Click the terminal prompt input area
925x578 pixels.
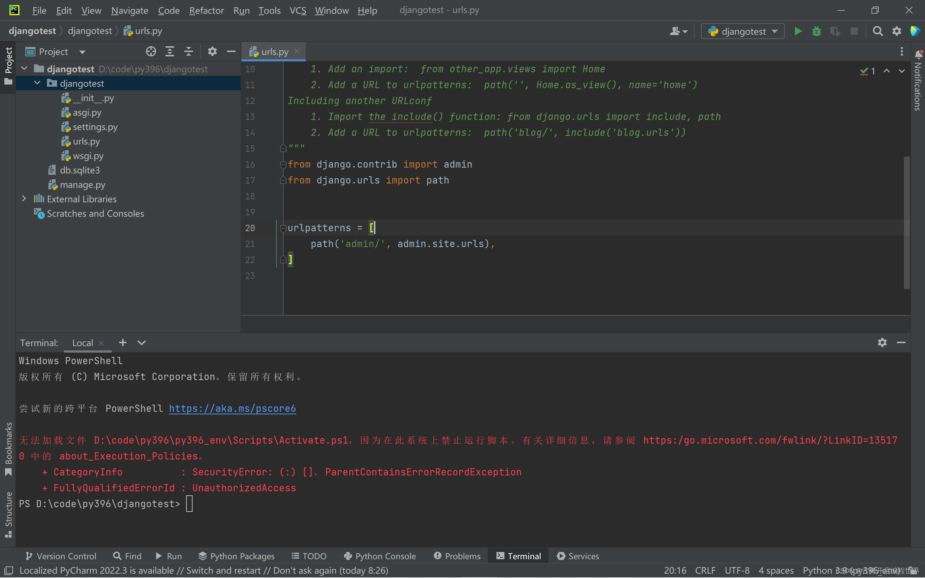tap(189, 504)
